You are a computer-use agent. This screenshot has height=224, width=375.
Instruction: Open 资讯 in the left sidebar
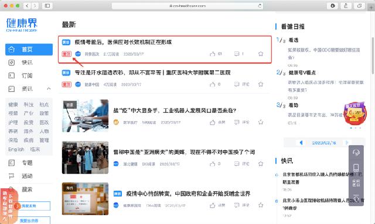pyautogui.click(x=27, y=89)
